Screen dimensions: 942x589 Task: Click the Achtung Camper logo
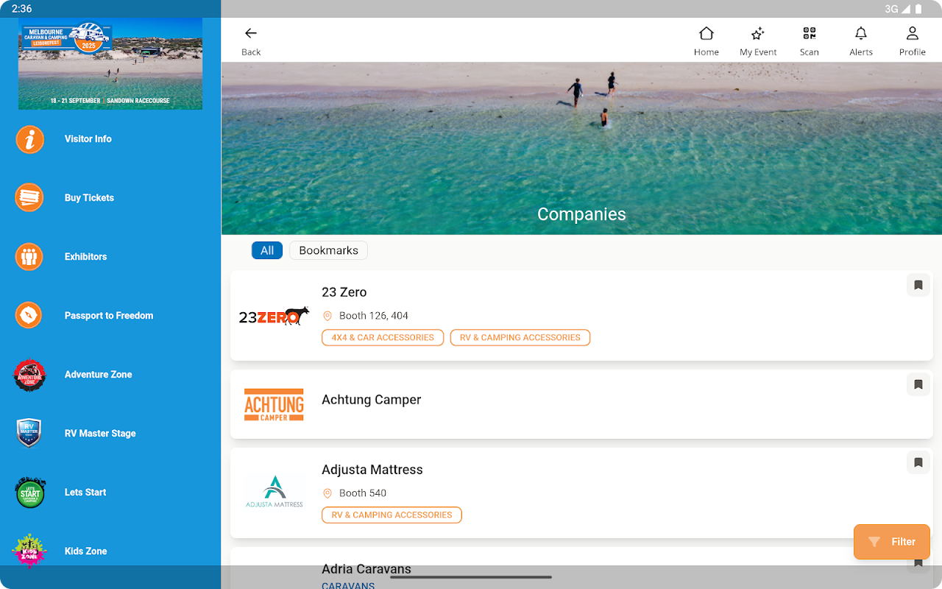pyautogui.click(x=274, y=405)
